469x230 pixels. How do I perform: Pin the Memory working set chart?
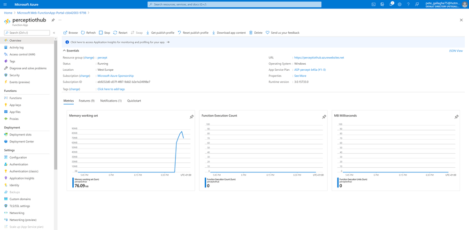coord(192,117)
